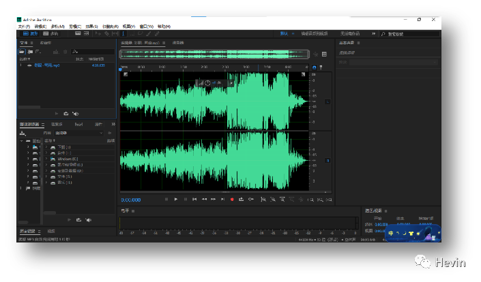
Task: Select the Time Selection tool
Action: pos(123,33)
